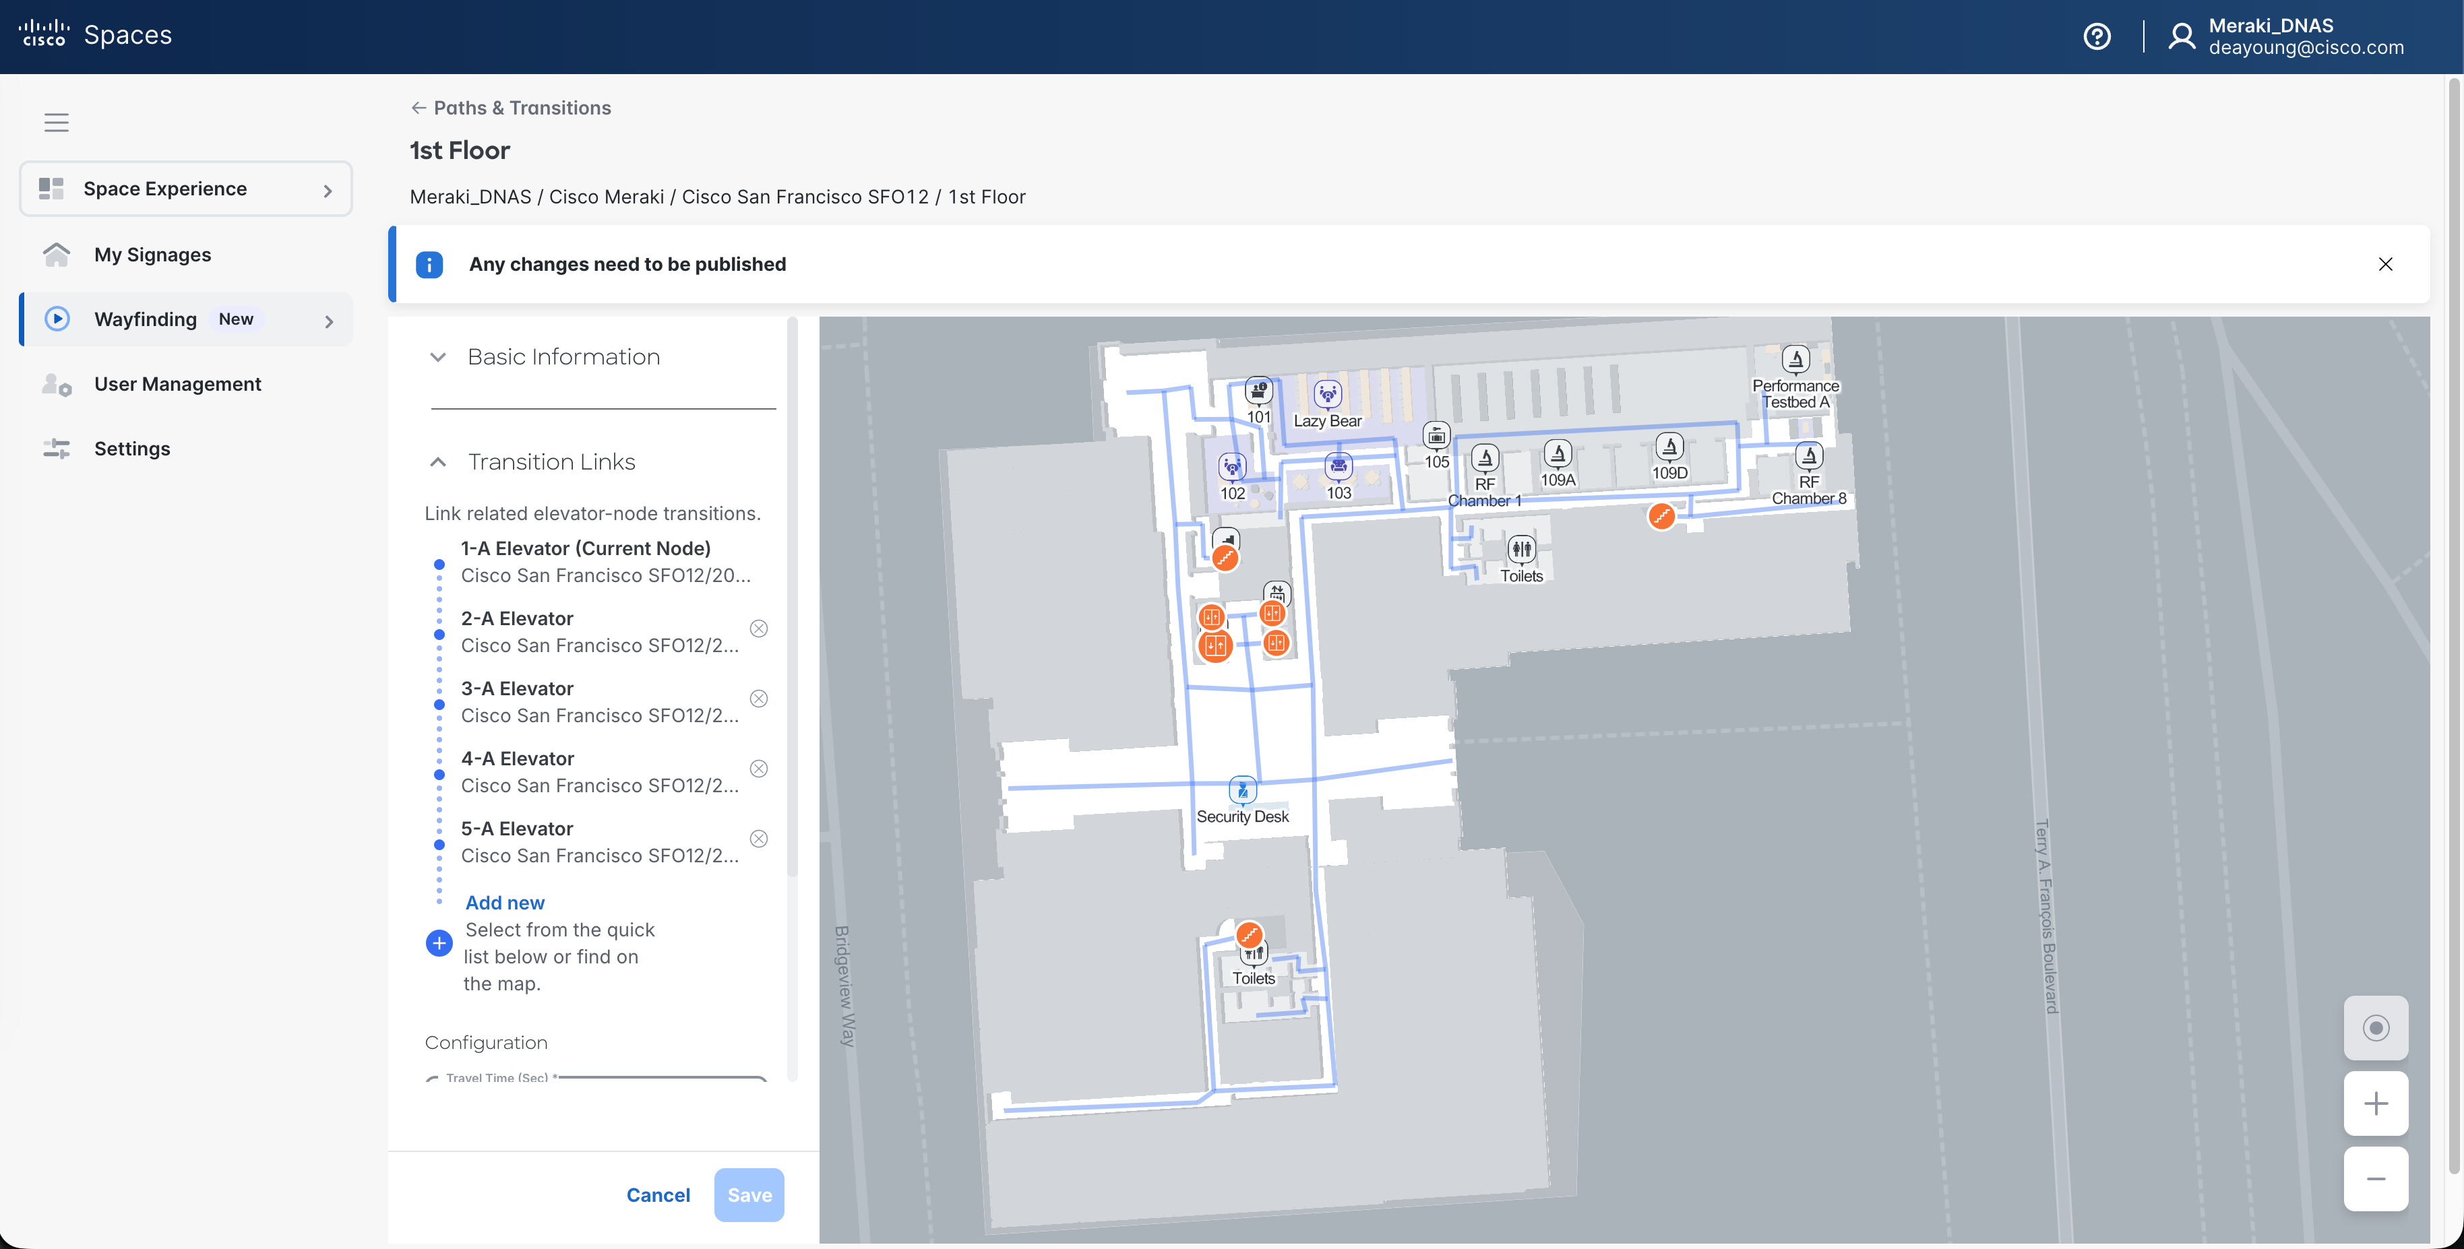Click the recenter map target icon

pyautogui.click(x=2375, y=1028)
